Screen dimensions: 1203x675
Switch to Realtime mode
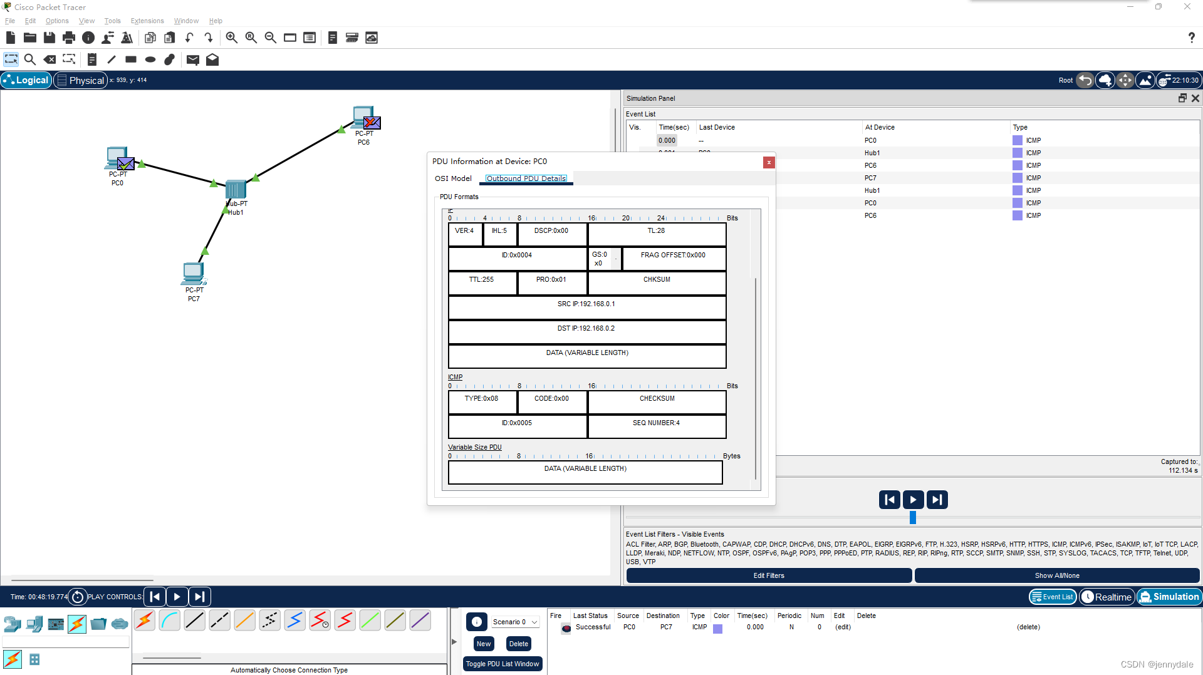point(1107,597)
